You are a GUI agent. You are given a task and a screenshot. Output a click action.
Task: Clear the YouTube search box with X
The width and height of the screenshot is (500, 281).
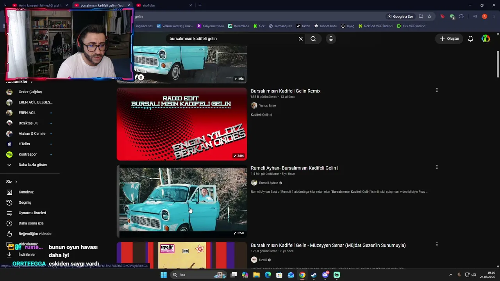point(301,39)
